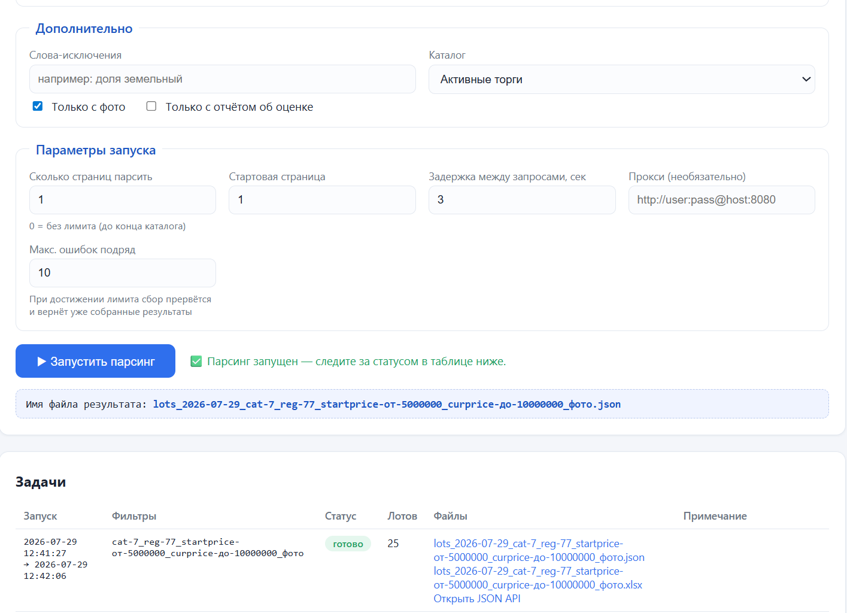Click the 'Слова-исключения' input field
This screenshot has width=847, height=613.
point(223,79)
